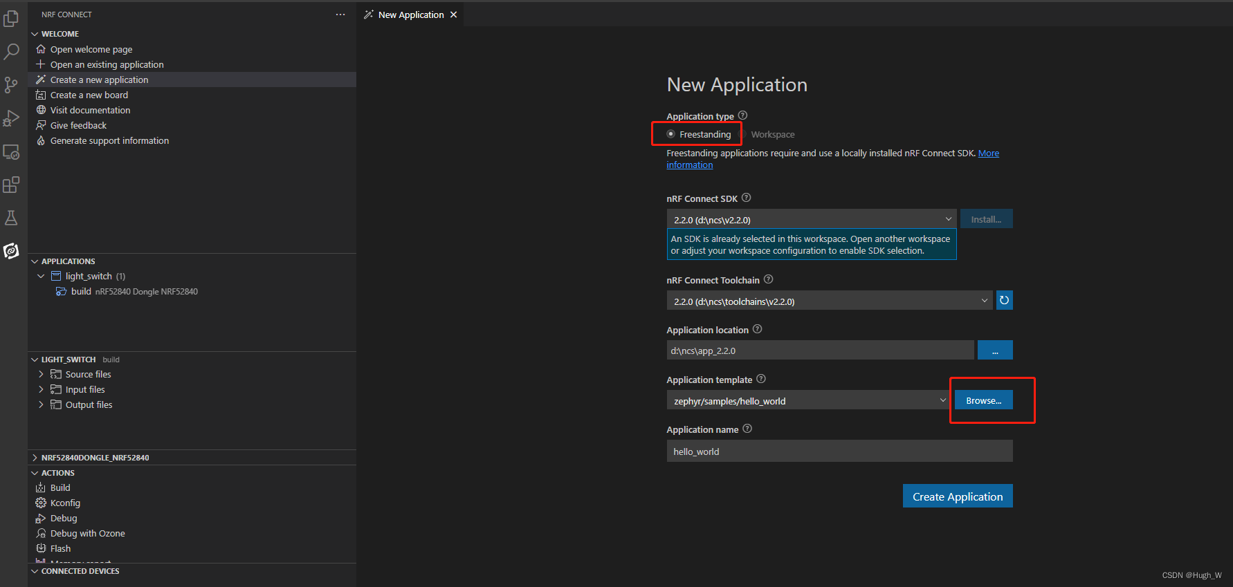The width and height of the screenshot is (1233, 587).
Task: Show help for nRF Connect Toolchain
Action: [x=768, y=279]
